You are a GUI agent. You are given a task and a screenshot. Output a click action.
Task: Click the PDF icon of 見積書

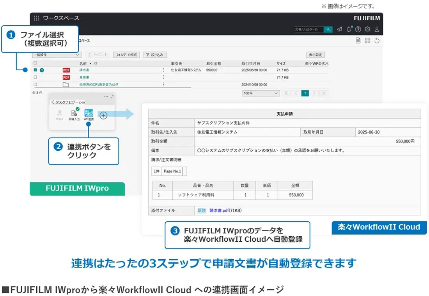point(66,77)
